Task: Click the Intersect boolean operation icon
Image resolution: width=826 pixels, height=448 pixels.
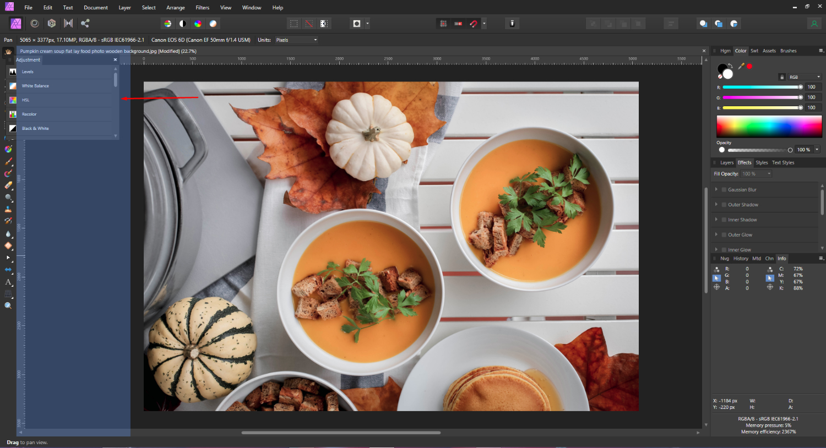Action: coord(734,24)
